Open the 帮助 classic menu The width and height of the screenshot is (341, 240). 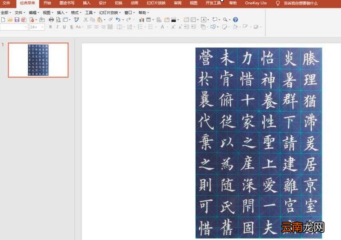144,13
